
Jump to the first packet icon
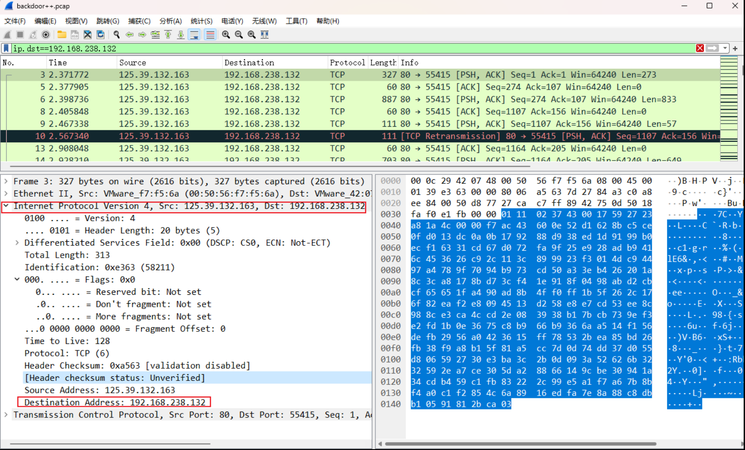[x=168, y=35]
